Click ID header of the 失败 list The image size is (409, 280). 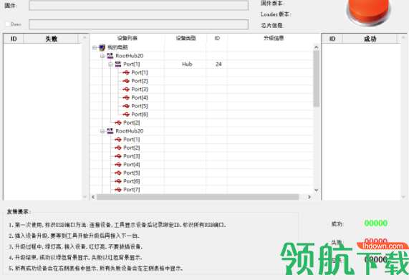coord(14,39)
